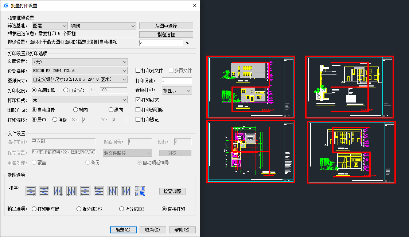Open 帮助(H) help button

182,230
